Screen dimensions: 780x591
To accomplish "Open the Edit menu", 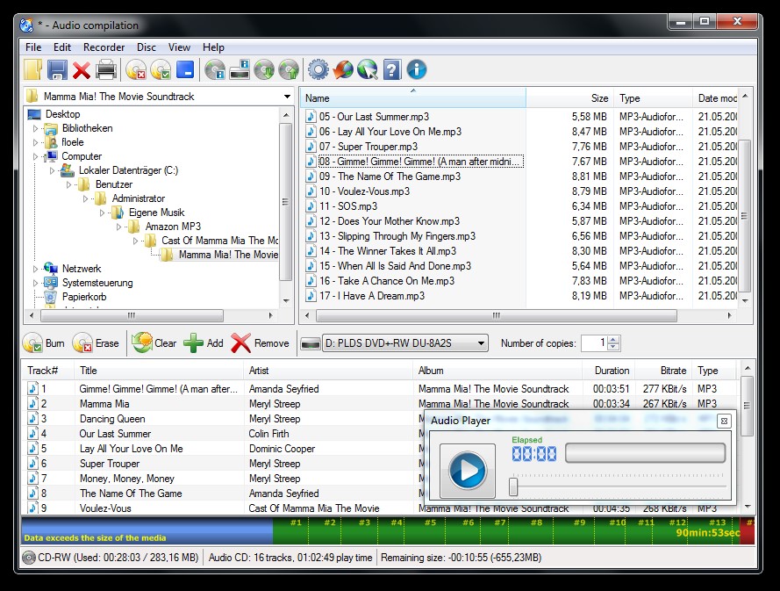I will pyautogui.click(x=62, y=47).
